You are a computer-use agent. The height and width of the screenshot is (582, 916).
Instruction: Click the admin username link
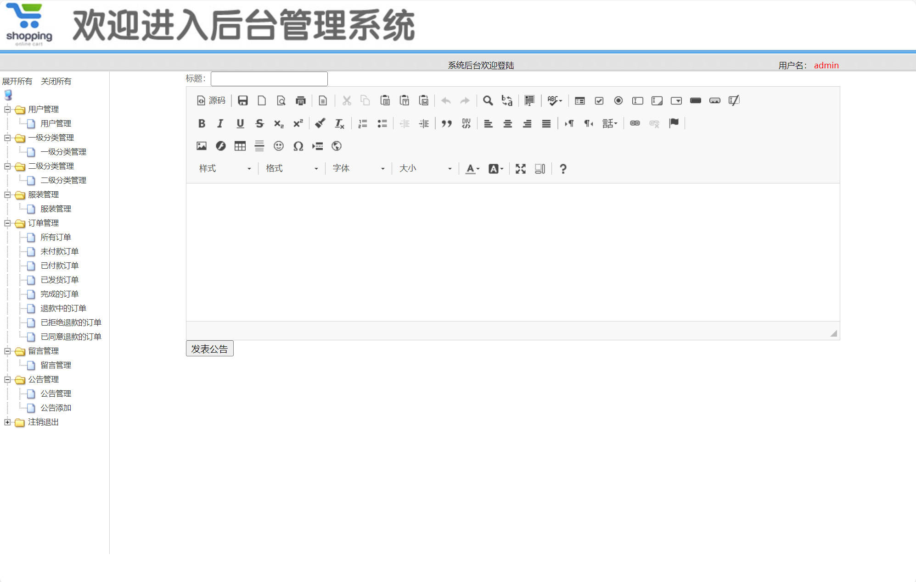[x=826, y=65]
